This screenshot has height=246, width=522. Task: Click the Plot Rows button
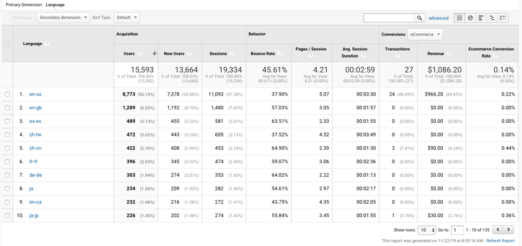pyautogui.click(x=21, y=18)
